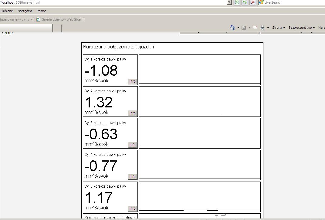Open the address bar history dropdown
The height and width of the screenshot is (220, 325).
click(229, 2)
